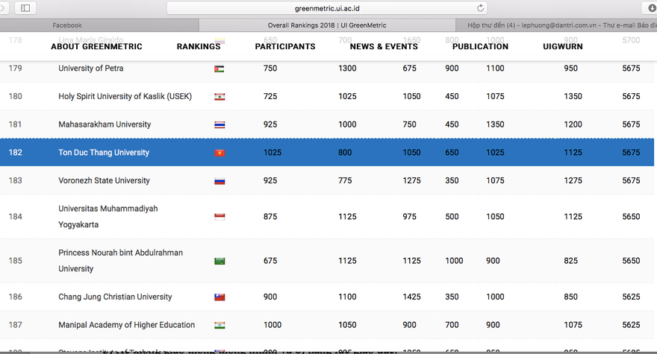The width and height of the screenshot is (657, 354).
Task: Click the Saudi flag beside Princess Nourah University
Action: (x=219, y=261)
